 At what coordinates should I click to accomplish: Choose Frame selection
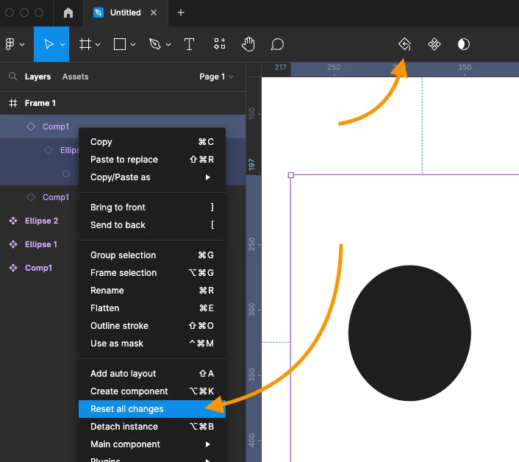[x=152, y=272]
